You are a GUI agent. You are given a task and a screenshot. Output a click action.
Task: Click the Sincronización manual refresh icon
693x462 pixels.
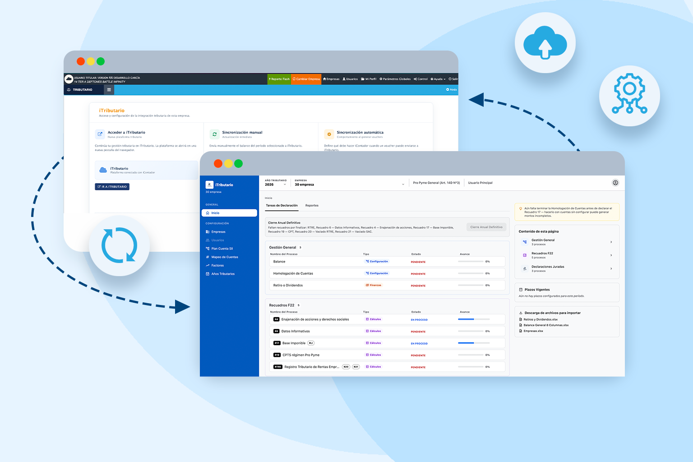point(214,134)
